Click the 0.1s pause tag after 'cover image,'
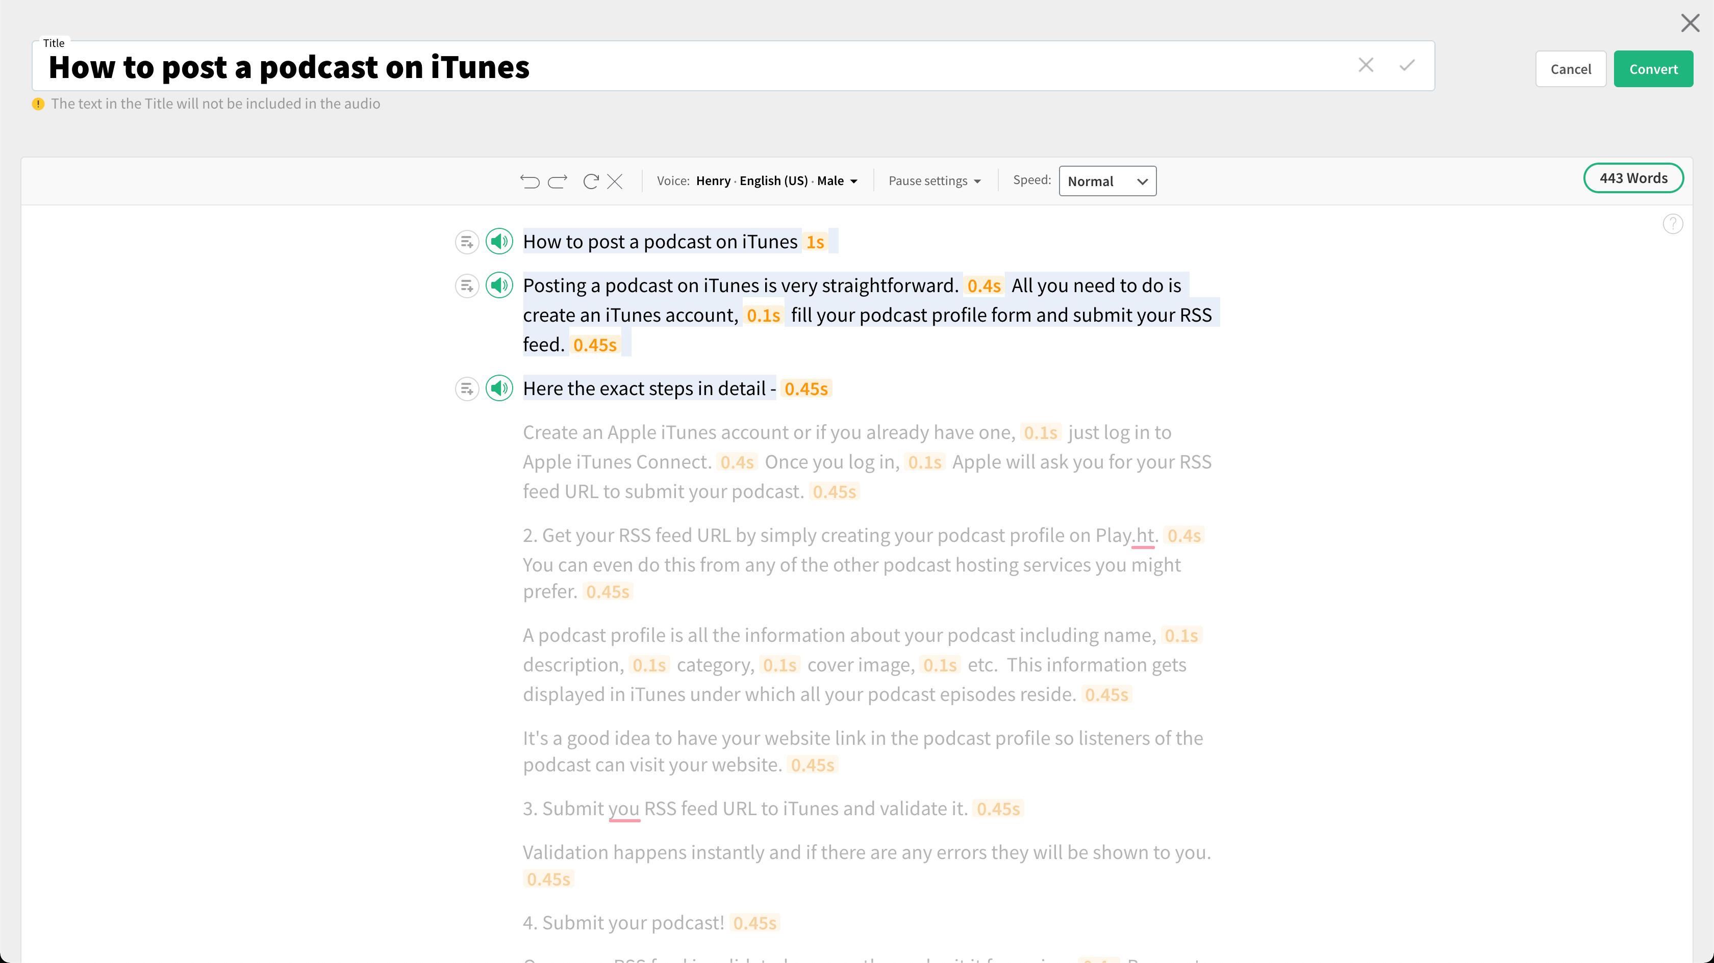Viewport: 1714px width, 963px height. click(x=940, y=665)
